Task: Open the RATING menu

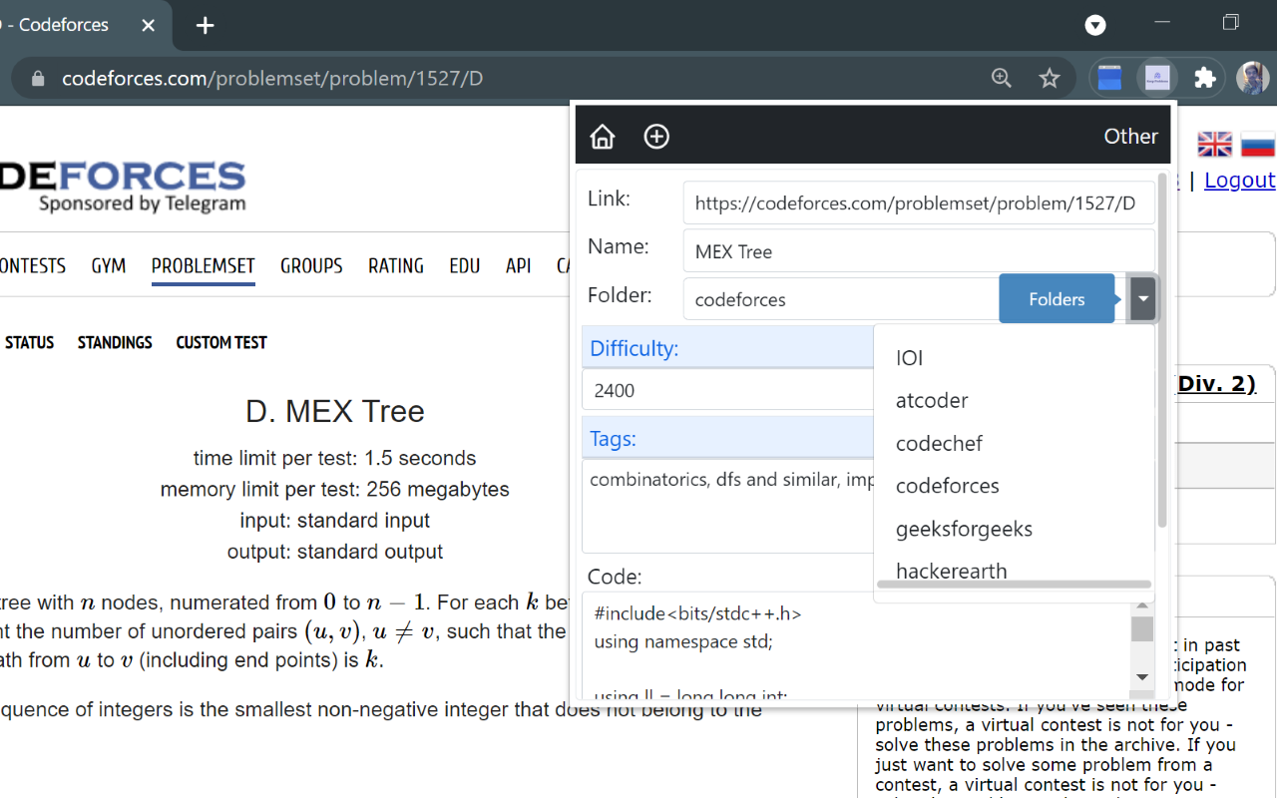Action: pos(396,265)
